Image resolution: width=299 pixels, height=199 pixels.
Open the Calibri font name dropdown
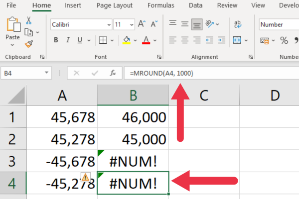[109, 24]
